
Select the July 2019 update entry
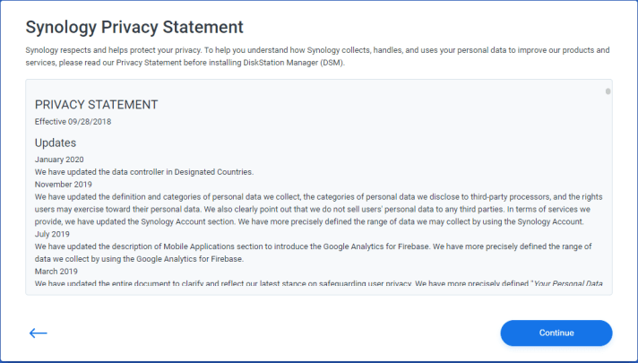coord(56,234)
